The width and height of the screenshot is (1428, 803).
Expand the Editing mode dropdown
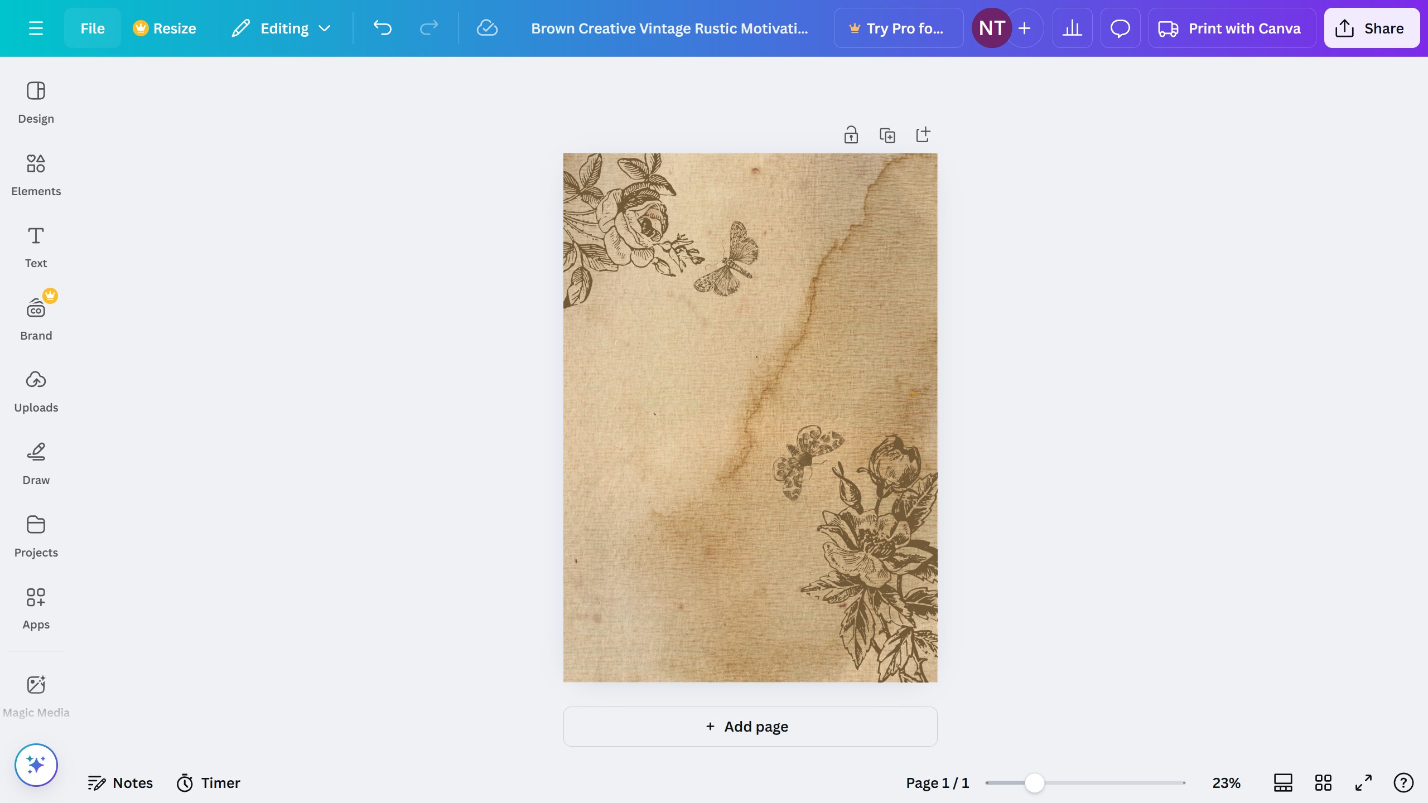click(x=281, y=28)
